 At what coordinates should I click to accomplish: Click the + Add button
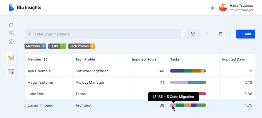coord(246,34)
